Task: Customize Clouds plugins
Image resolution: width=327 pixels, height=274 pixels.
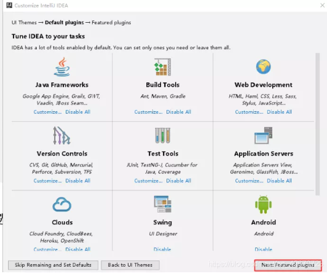Action: coord(47,249)
